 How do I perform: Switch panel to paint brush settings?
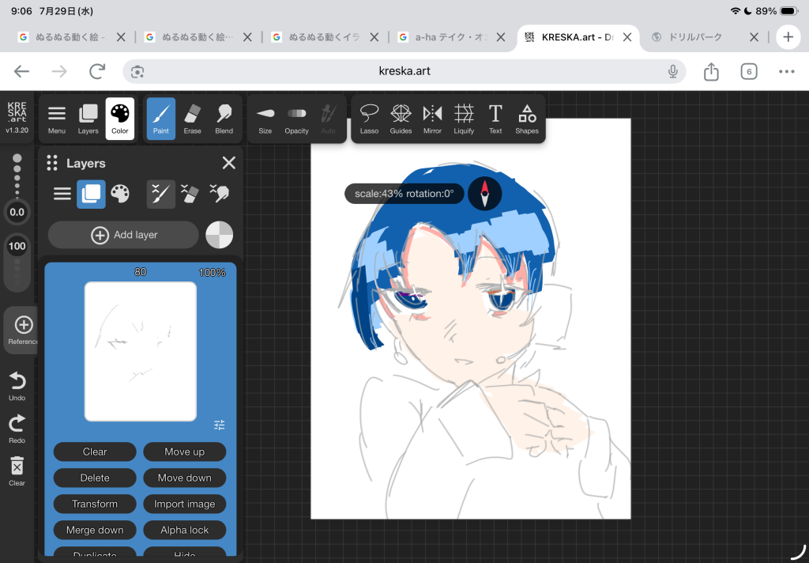pyautogui.click(x=161, y=195)
